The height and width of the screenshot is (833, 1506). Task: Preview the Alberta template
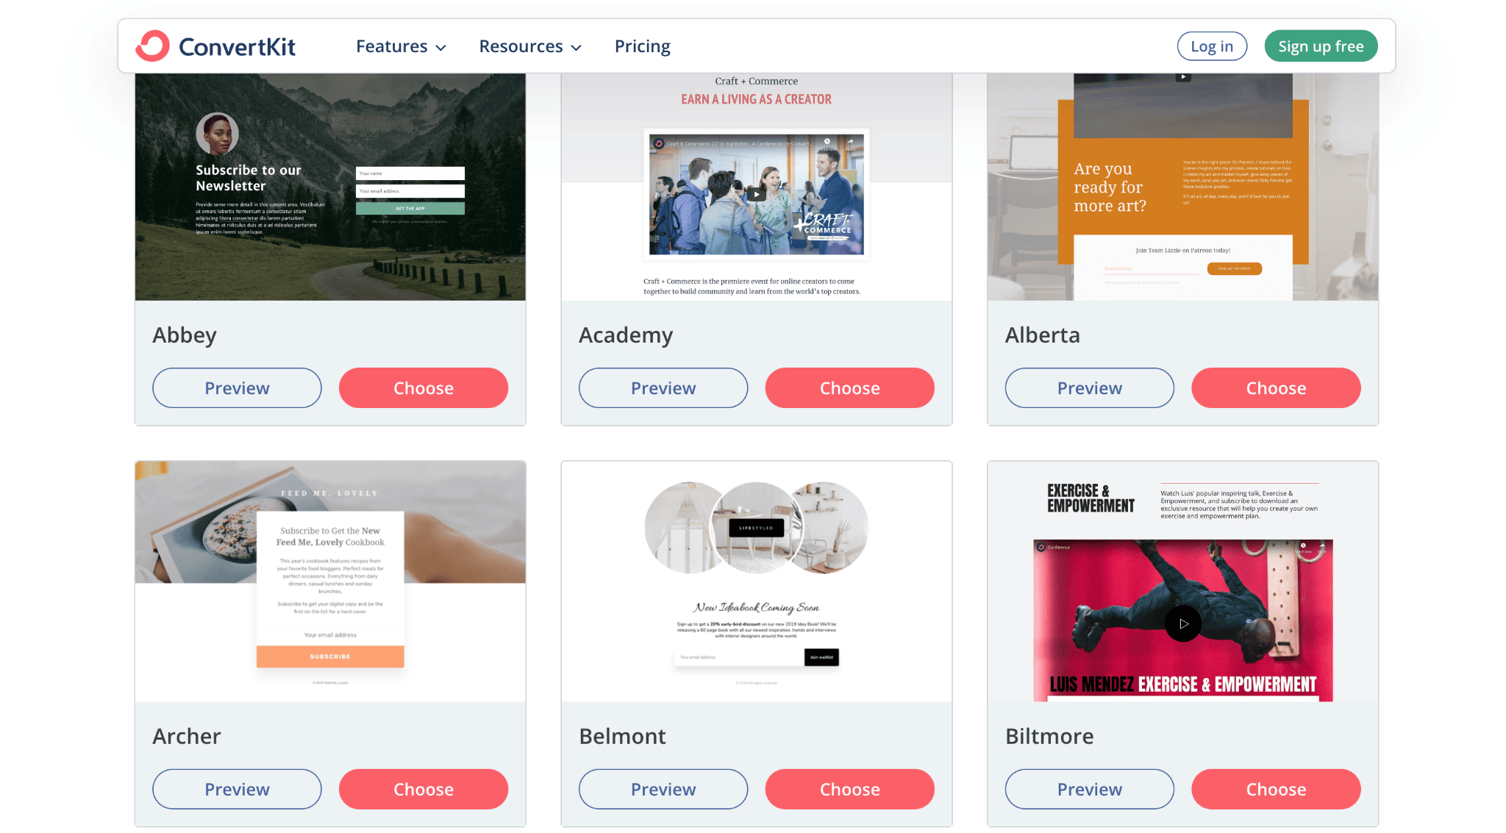pyautogui.click(x=1090, y=387)
